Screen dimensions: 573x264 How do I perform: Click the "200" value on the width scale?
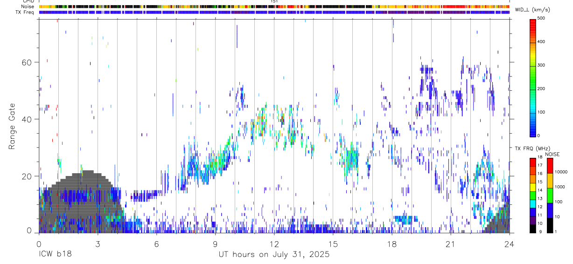tap(542, 88)
